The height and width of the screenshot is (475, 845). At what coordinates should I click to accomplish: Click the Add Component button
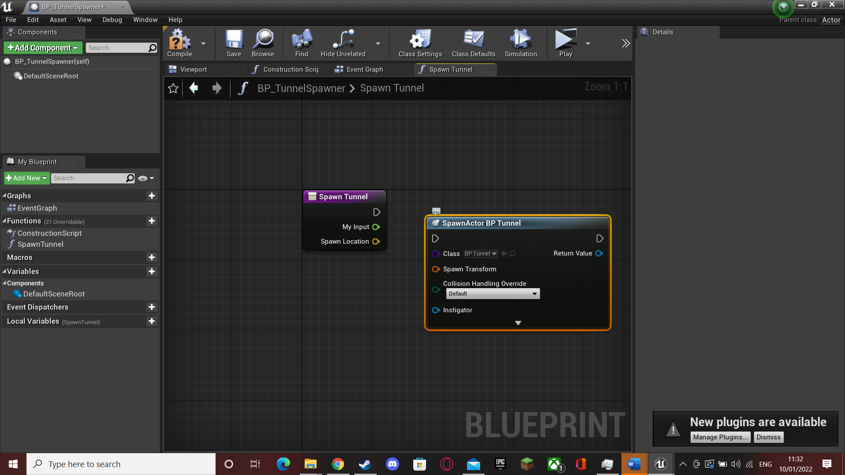43,47
